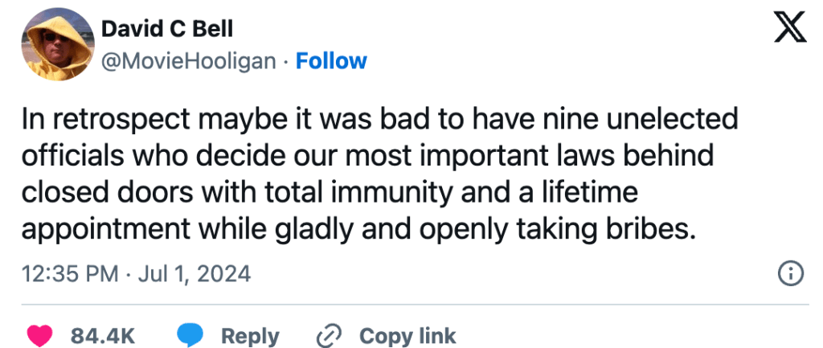Click the Jul 1, 2024 date
This screenshot has height=348, width=823.
coord(194,274)
